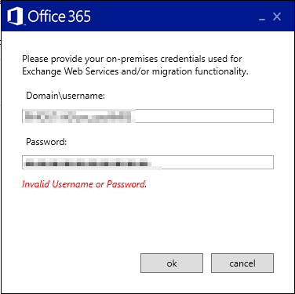The height and width of the screenshot is (294, 295).
Task: Click the Office 365 logo icon
Action: coord(16,16)
